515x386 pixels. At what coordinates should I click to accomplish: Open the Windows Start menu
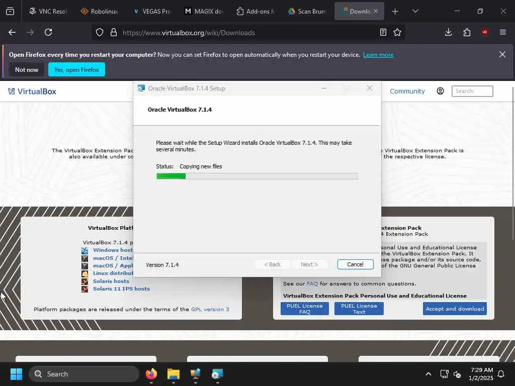coord(16,374)
